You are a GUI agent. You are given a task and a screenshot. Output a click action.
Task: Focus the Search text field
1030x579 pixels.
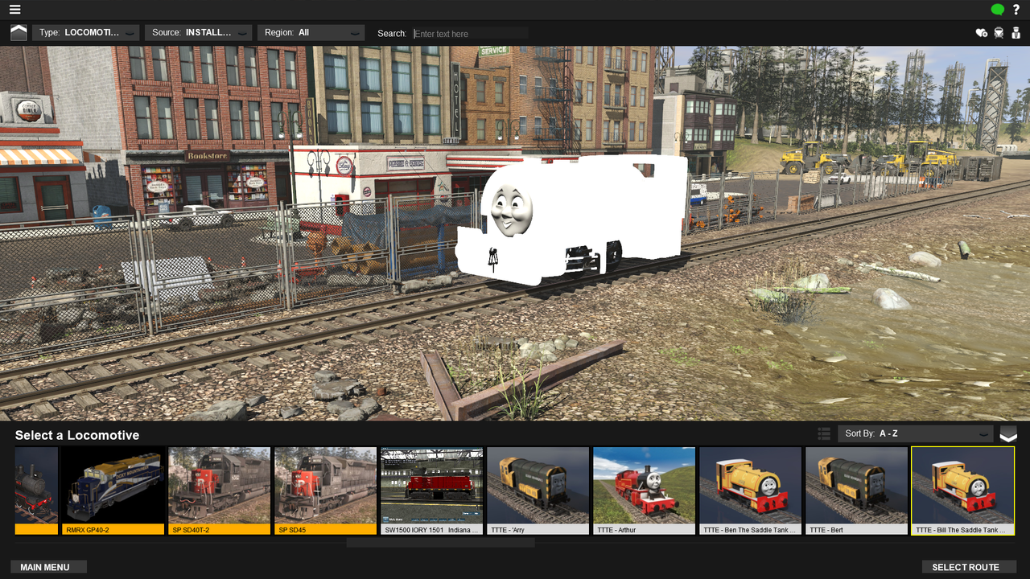(471, 34)
